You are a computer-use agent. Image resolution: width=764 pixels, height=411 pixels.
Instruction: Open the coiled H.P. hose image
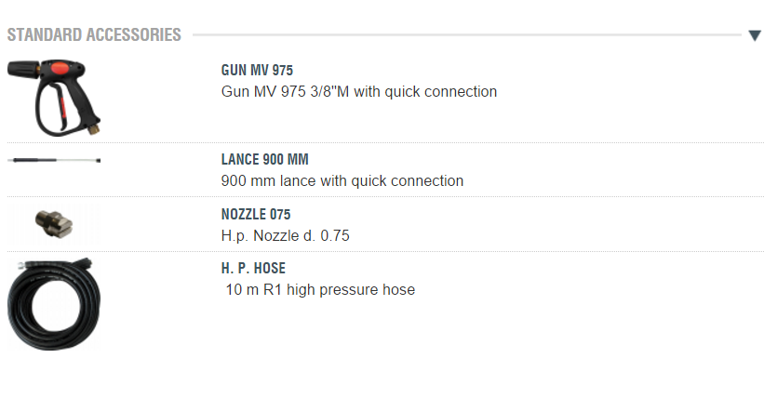tap(54, 304)
